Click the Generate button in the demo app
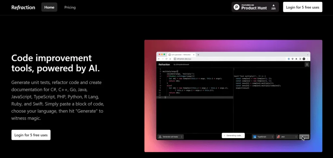Screen dimensions: 333x158 coord(304,137)
